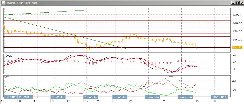The width and height of the screenshot is (244, 104).
Task: Maximize the GBP/JPY chart window
Action: (x=237, y=3)
